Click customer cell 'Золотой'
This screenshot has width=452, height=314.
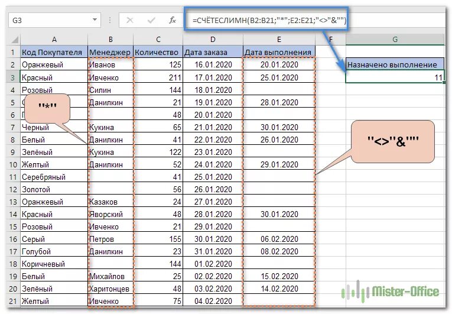(54, 189)
